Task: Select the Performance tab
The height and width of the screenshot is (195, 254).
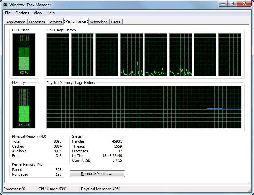Action: pyautogui.click(x=76, y=21)
